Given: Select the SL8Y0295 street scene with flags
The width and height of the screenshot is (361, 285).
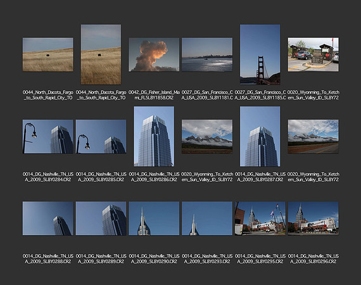Looking at the screenshot, I should [x=260, y=218].
